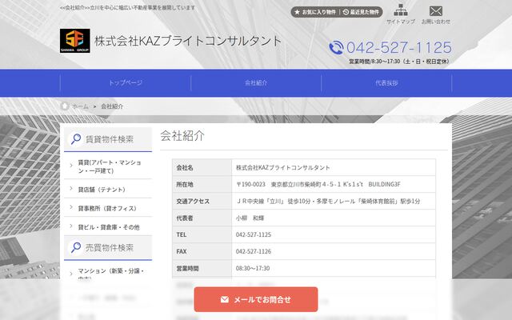
Task: Click the phone handset icon
Action: coord(336,48)
